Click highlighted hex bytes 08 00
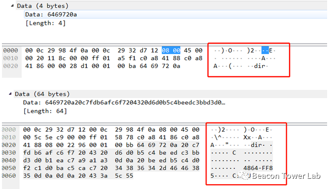Image resolution: width=331 pixels, height=189 pixels. [x=171, y=51]
